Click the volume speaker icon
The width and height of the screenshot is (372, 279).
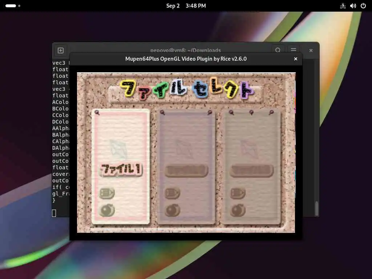tap(353, 6)
